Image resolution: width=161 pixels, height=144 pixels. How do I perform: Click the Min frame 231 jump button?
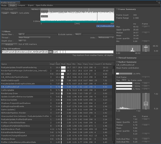(x=146, y=41)
